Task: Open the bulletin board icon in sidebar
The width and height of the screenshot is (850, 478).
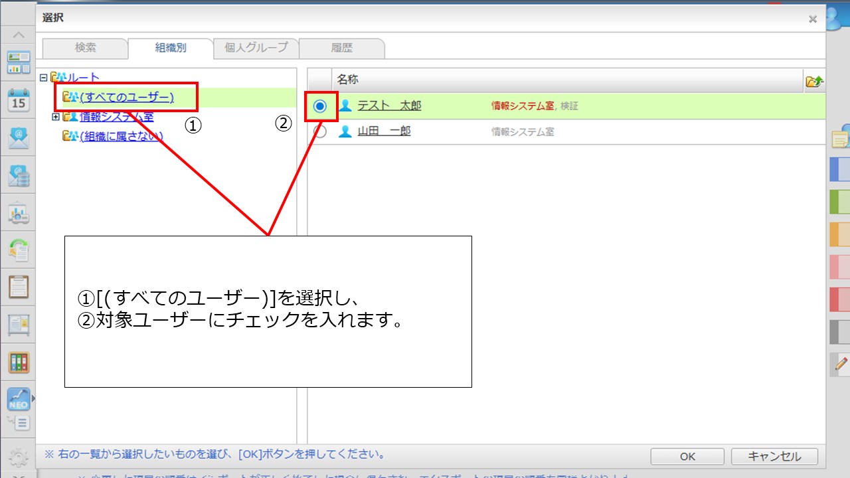Action: pyautogui.click(x=19, y=325)
